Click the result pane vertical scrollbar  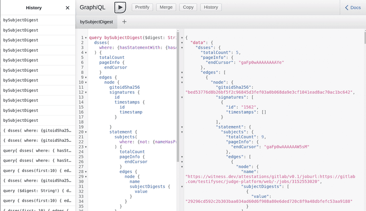tap(365, 38)
